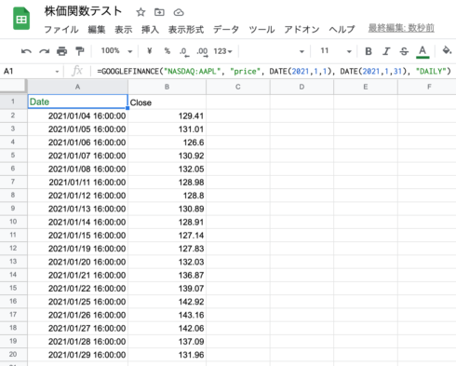
Task: Select the Date cell A1
Action: point(77,102)
